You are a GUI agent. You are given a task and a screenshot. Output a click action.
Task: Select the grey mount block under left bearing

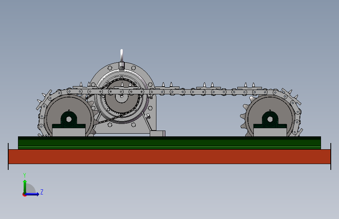point(69,132)
